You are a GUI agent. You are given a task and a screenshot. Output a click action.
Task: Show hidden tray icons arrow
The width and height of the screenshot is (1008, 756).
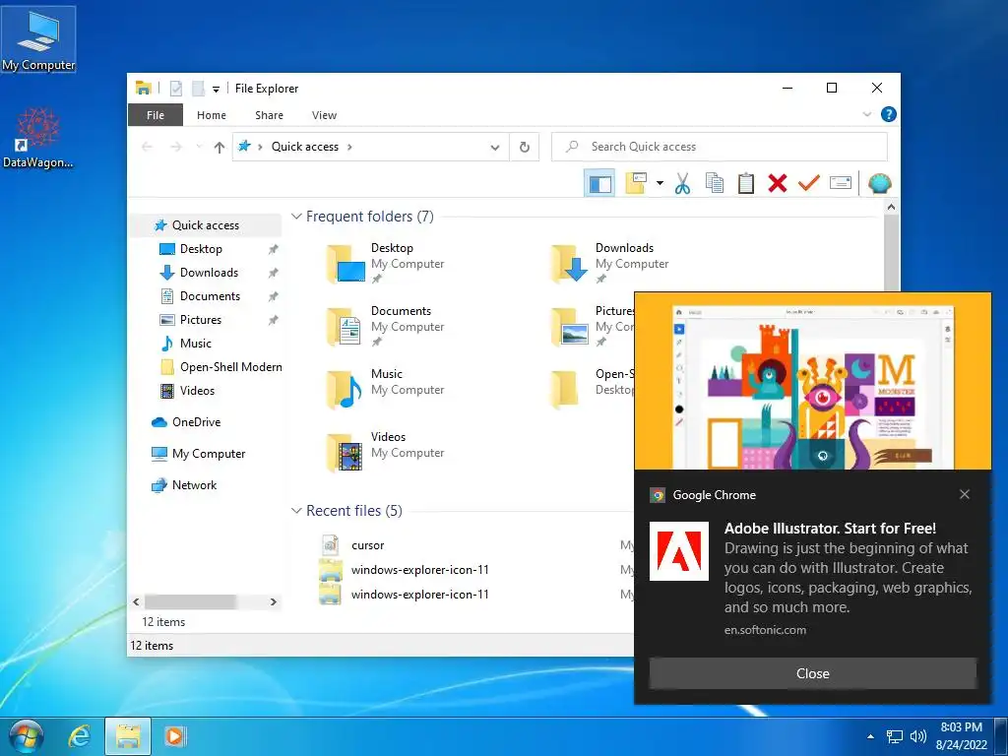tap(870, 736)
